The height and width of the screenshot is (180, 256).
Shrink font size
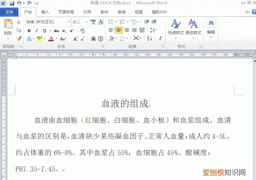point(82,39)
